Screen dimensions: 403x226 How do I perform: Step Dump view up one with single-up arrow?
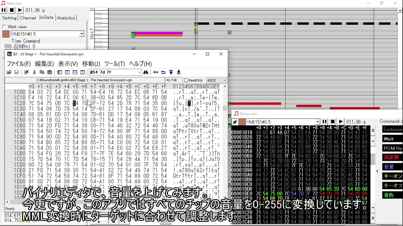(x=373, y=141)
